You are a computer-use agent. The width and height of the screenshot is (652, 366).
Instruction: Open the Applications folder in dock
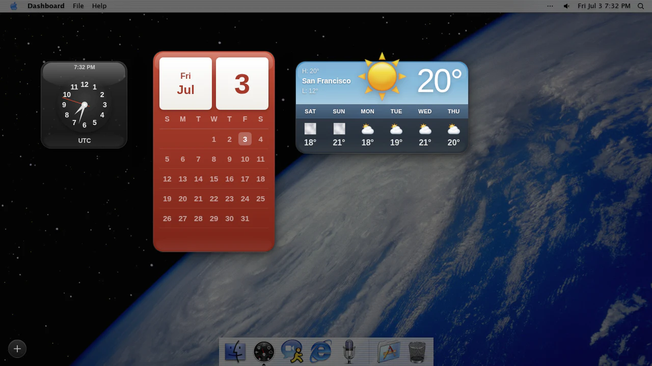point(389,351)
